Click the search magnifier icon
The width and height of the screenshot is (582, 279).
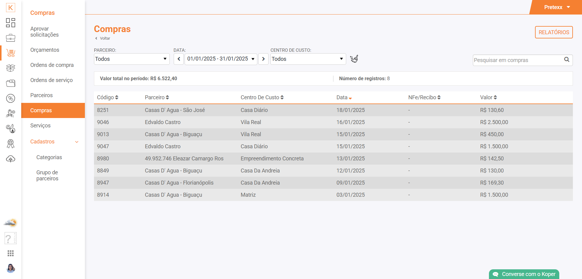pyautogui.click(x=567, y=60)
